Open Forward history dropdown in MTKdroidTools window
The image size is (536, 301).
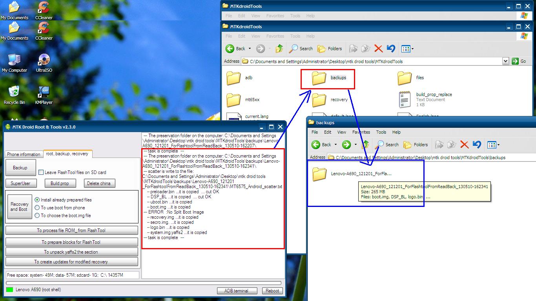click(270, 49)
